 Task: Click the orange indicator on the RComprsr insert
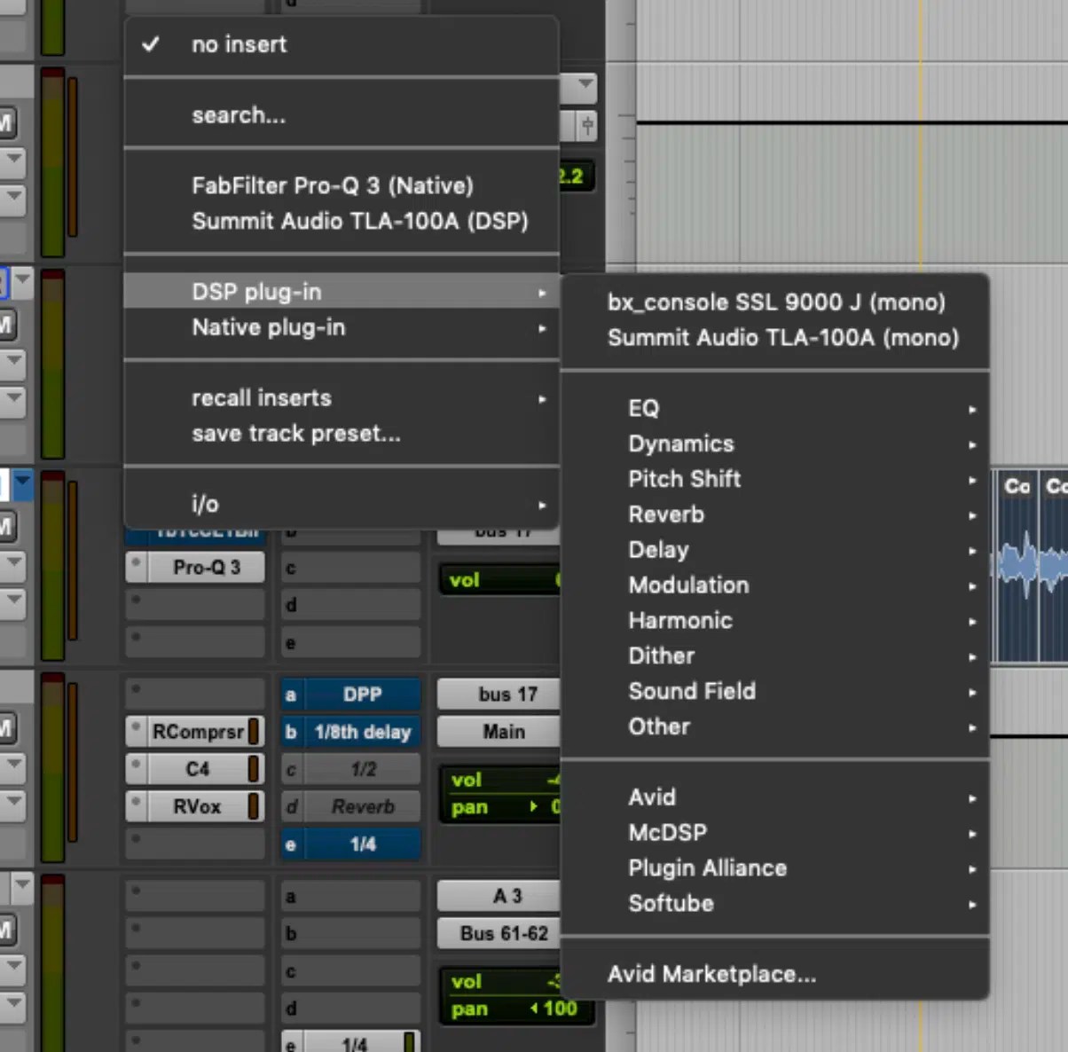click(254, 732)
